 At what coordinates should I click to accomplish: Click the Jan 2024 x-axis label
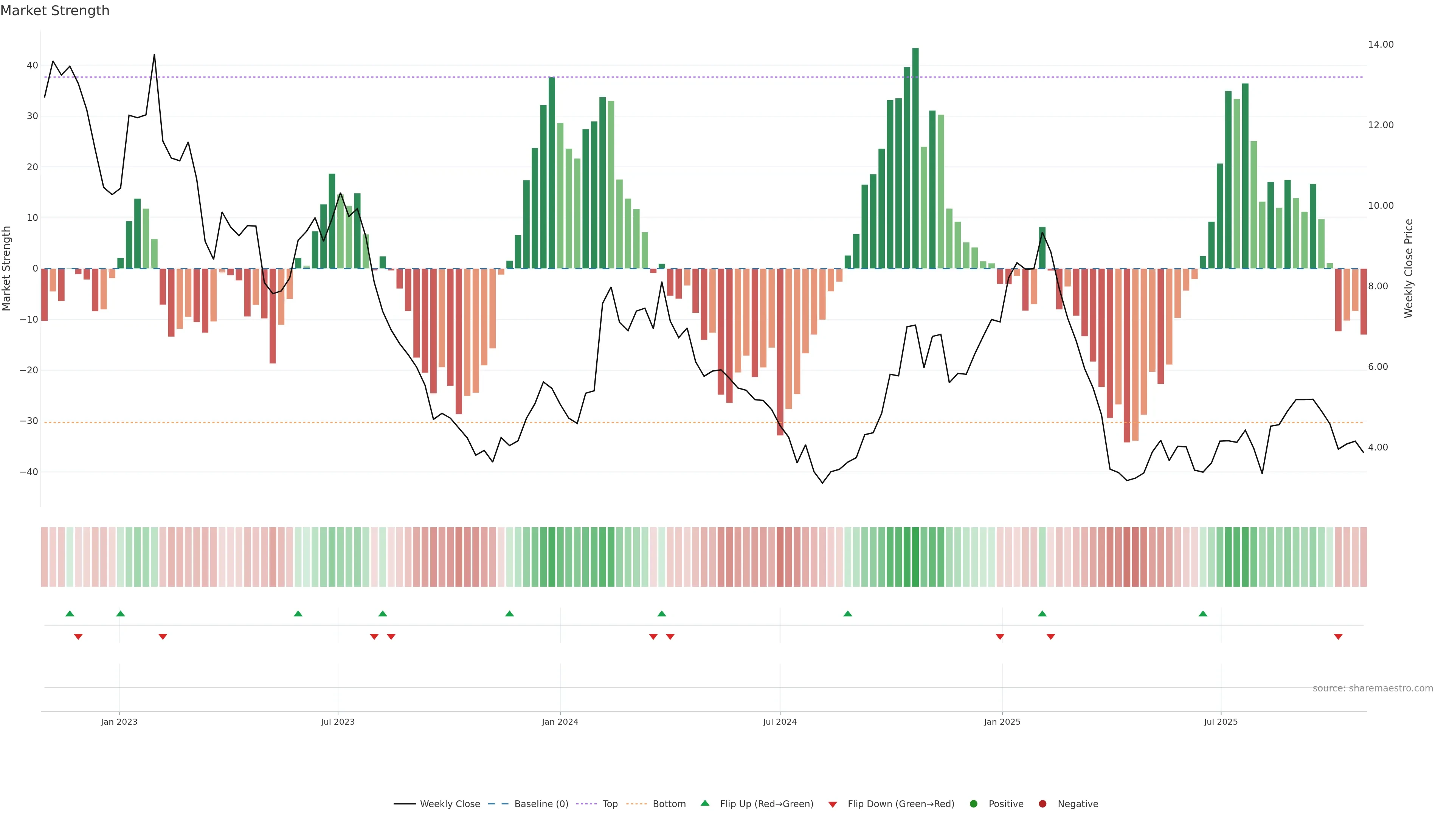pyautogui.click(x=560, y=722)
